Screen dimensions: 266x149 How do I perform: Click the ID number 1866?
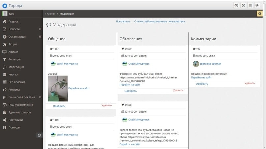[x=56, y=120]
